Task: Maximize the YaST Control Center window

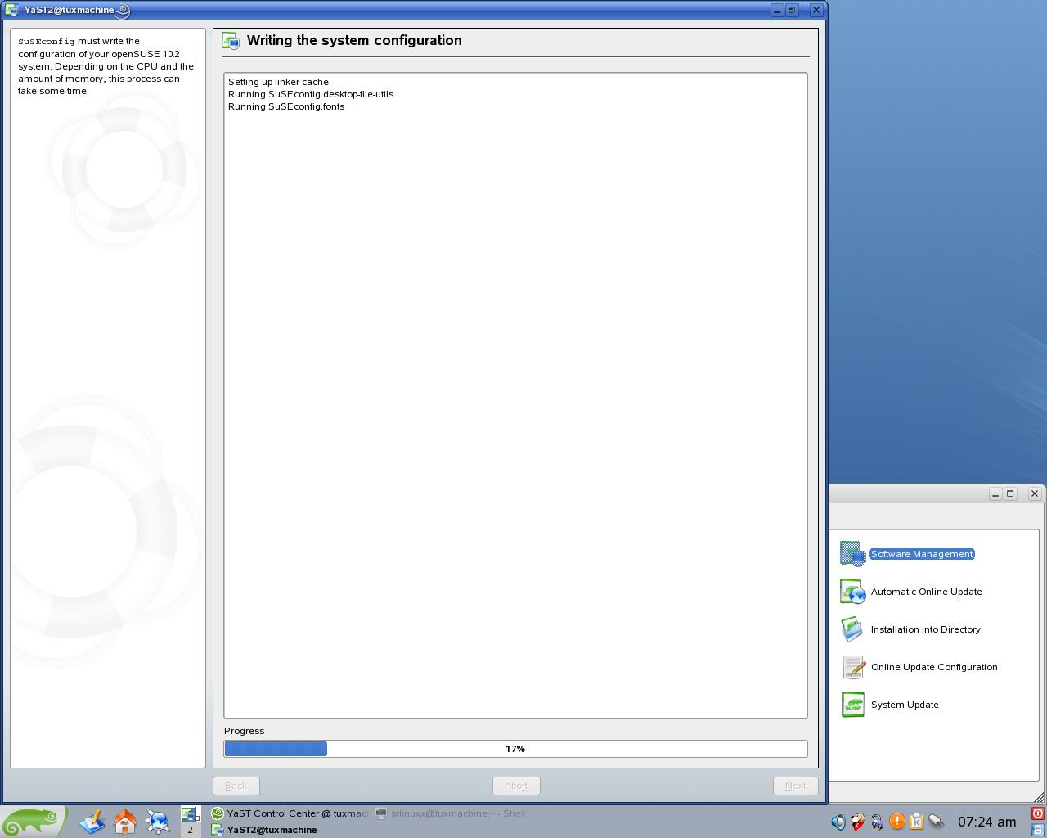Action: [1010, 494]
